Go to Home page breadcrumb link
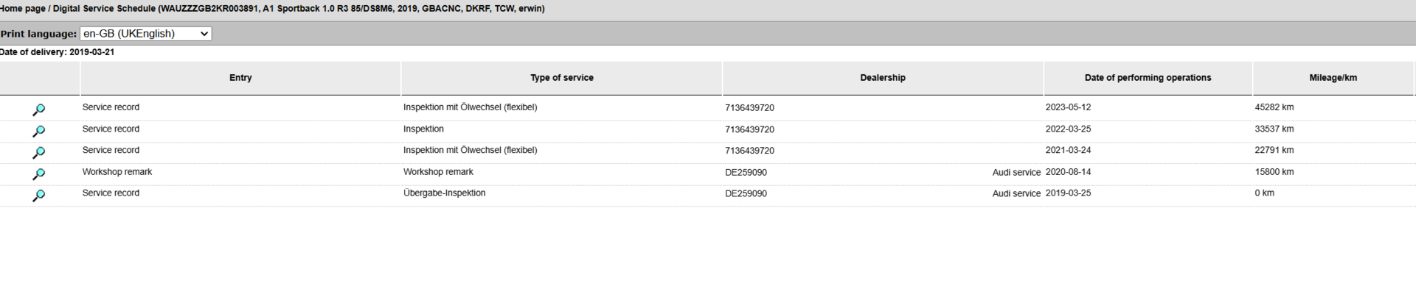Viewport: 1416px width, 283px height. coord(22,9)
